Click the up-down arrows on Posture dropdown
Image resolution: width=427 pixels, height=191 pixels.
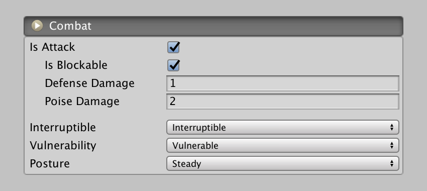coord(392,163)
